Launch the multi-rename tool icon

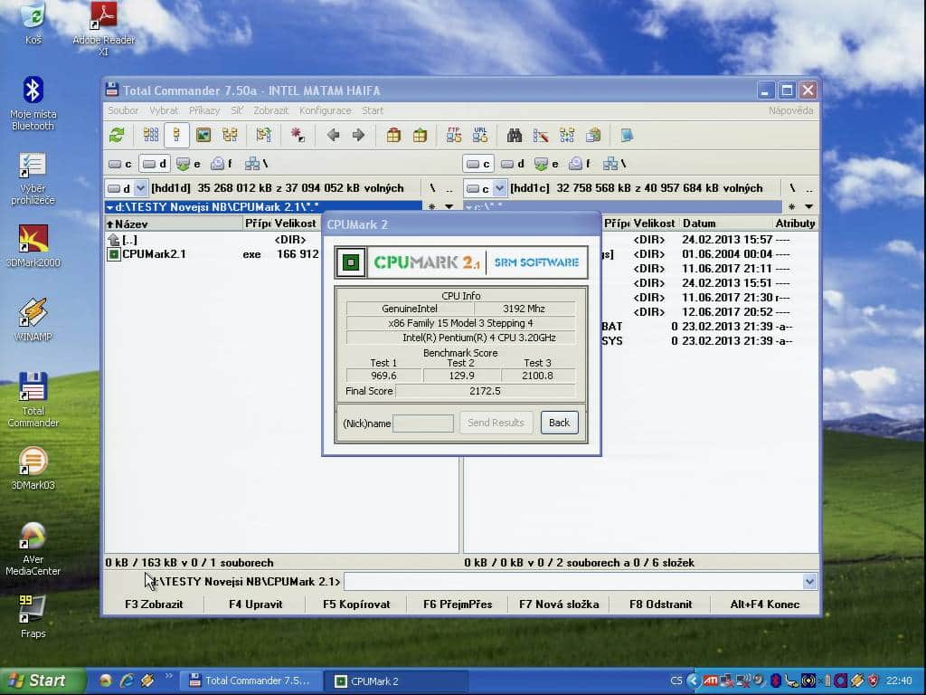541,136
